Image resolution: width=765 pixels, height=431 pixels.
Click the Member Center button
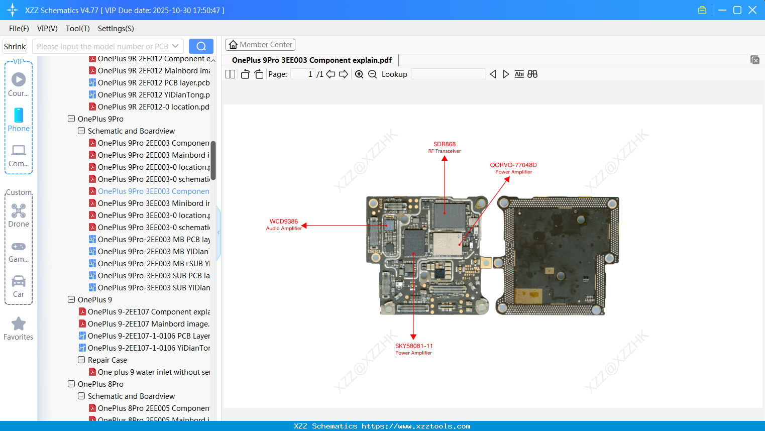point(260,44)
